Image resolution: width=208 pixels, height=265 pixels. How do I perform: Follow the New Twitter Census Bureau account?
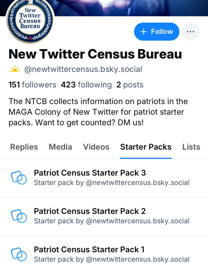tap(157, 32)
